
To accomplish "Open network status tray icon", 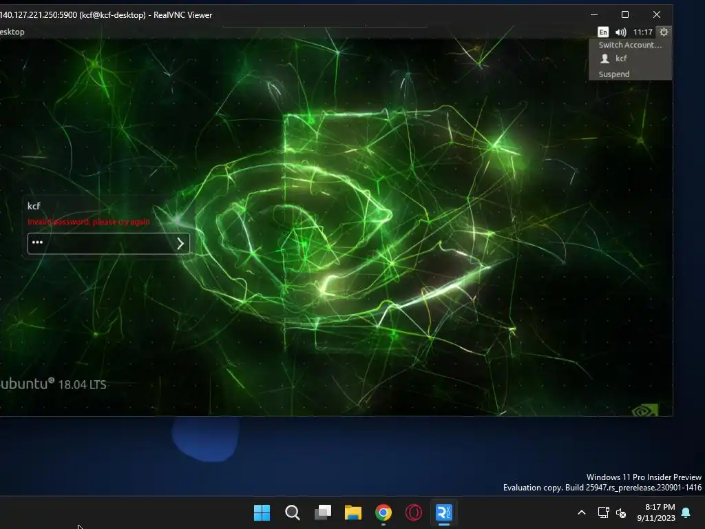I will point(603,512).
